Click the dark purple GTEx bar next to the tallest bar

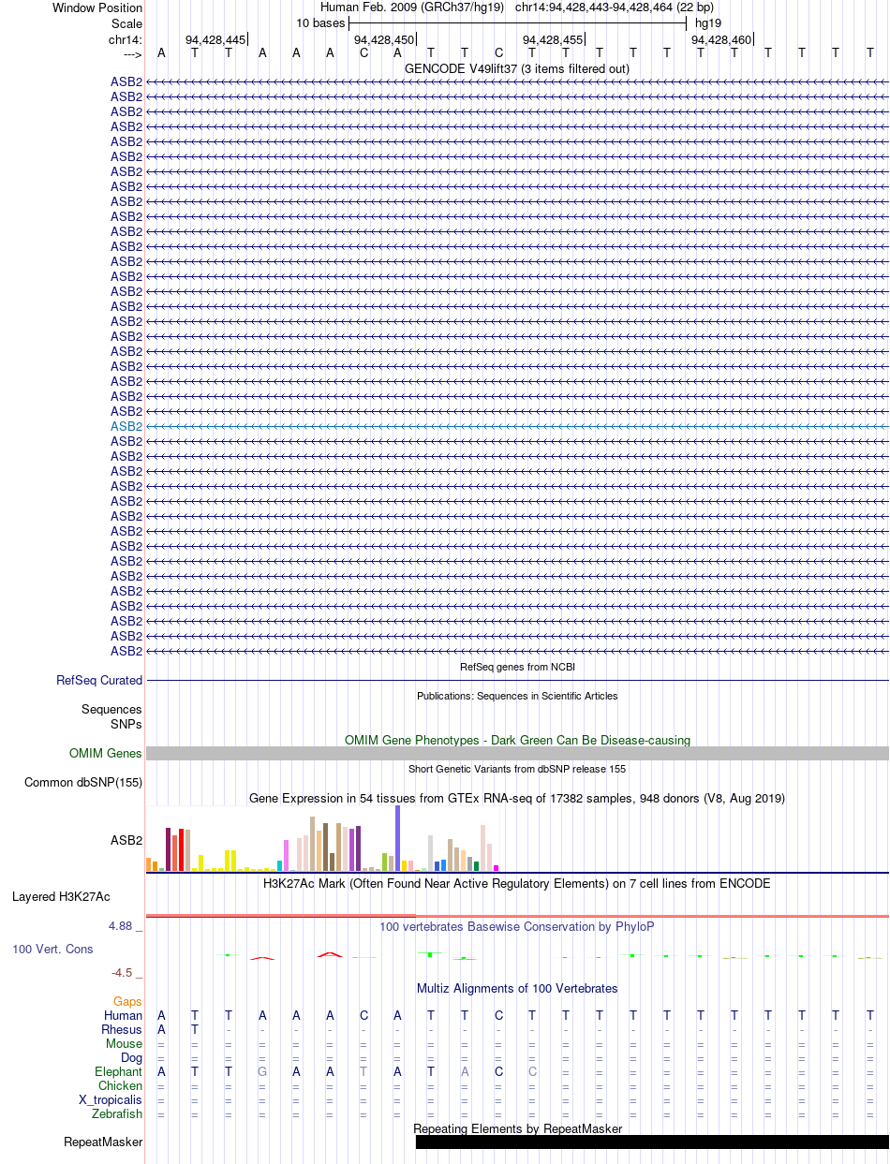point(358,848)
